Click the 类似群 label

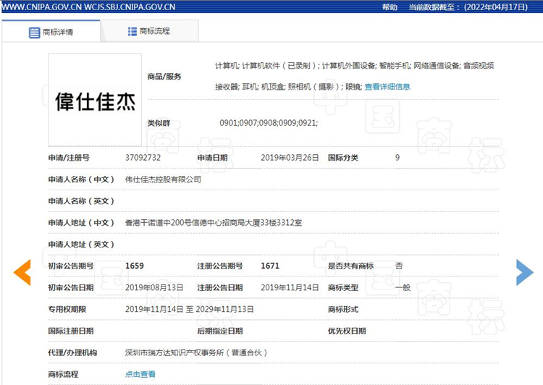tap(159, 123)
